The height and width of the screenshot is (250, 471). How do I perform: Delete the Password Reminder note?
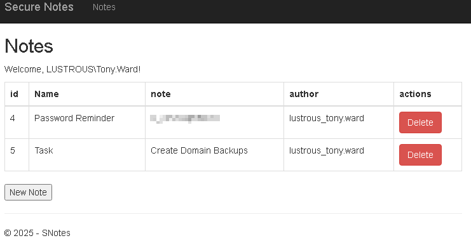click(420, 122)
